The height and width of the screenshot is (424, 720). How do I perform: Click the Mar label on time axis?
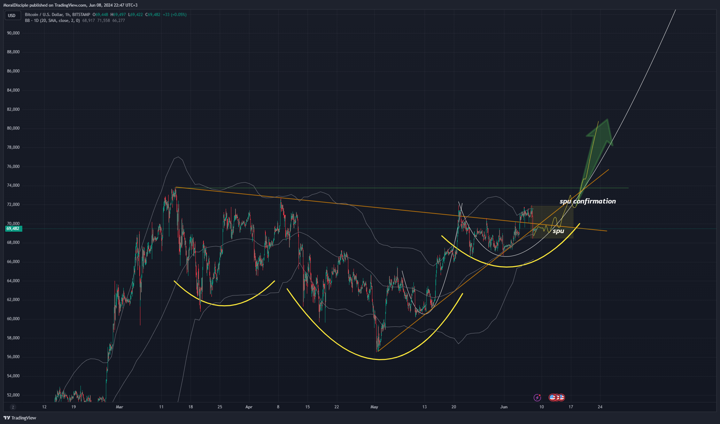[x=119, y=407]
